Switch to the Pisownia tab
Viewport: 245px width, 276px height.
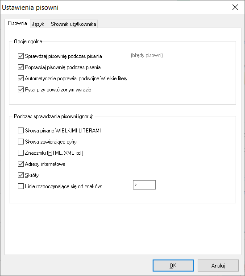click(x=17, y=23)
